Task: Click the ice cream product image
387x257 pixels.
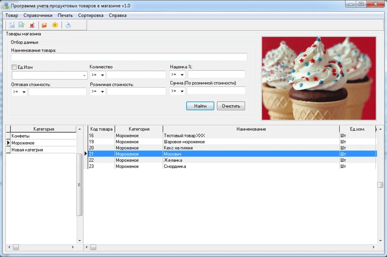Action: coord(319,78)
